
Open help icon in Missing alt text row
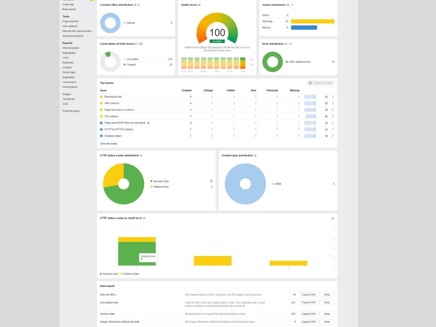tap(326, 97)
